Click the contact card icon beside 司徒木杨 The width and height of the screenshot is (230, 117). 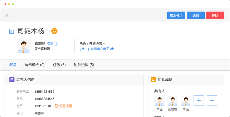[x=12, y=31]
